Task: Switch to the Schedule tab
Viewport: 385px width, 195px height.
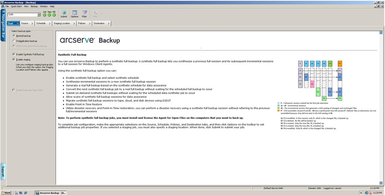Action: coord(43,23)
